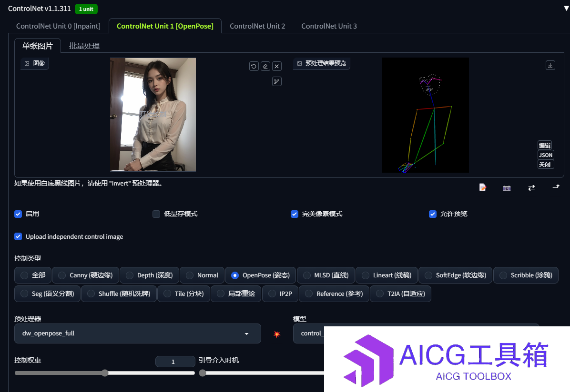The height and width of the screenshot is (392, 570).
Task: Download the preprocessor preview result
Action: click(x=550, y=65)
